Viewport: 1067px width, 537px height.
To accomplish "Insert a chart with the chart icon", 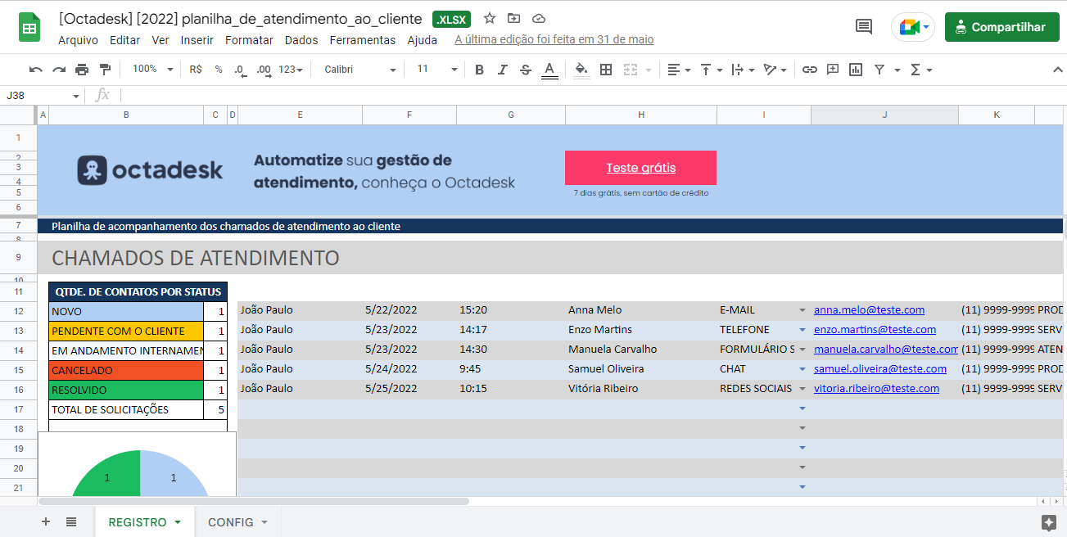I will point(855,70).
